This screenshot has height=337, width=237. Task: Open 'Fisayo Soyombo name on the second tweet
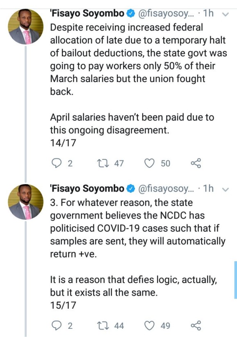tap(87, 189)
